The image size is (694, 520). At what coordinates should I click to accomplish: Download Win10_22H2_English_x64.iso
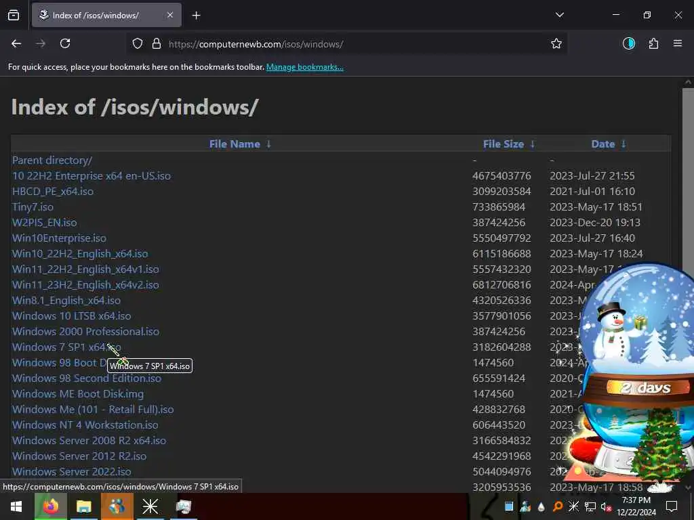(x=80, y=254)
